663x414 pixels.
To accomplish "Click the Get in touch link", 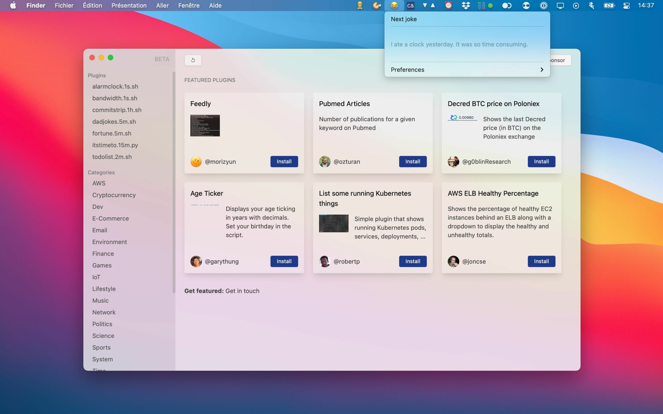I will point(242,291).
